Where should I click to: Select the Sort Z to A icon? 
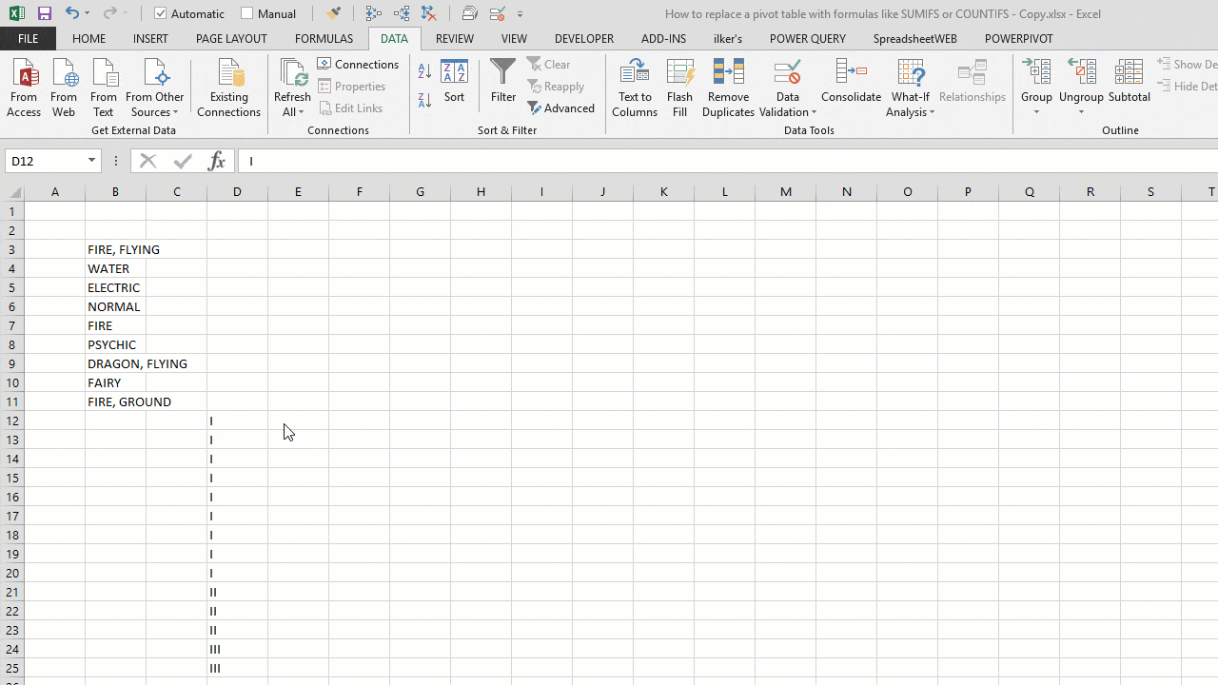(x=423, y=100)
